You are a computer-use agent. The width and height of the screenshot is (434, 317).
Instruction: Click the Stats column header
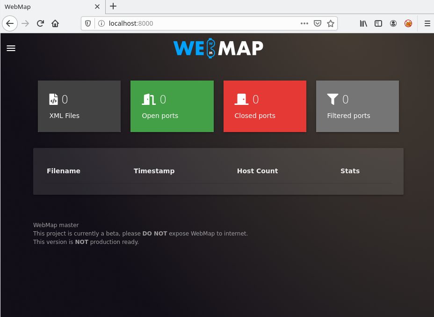[x=350, y=171]
